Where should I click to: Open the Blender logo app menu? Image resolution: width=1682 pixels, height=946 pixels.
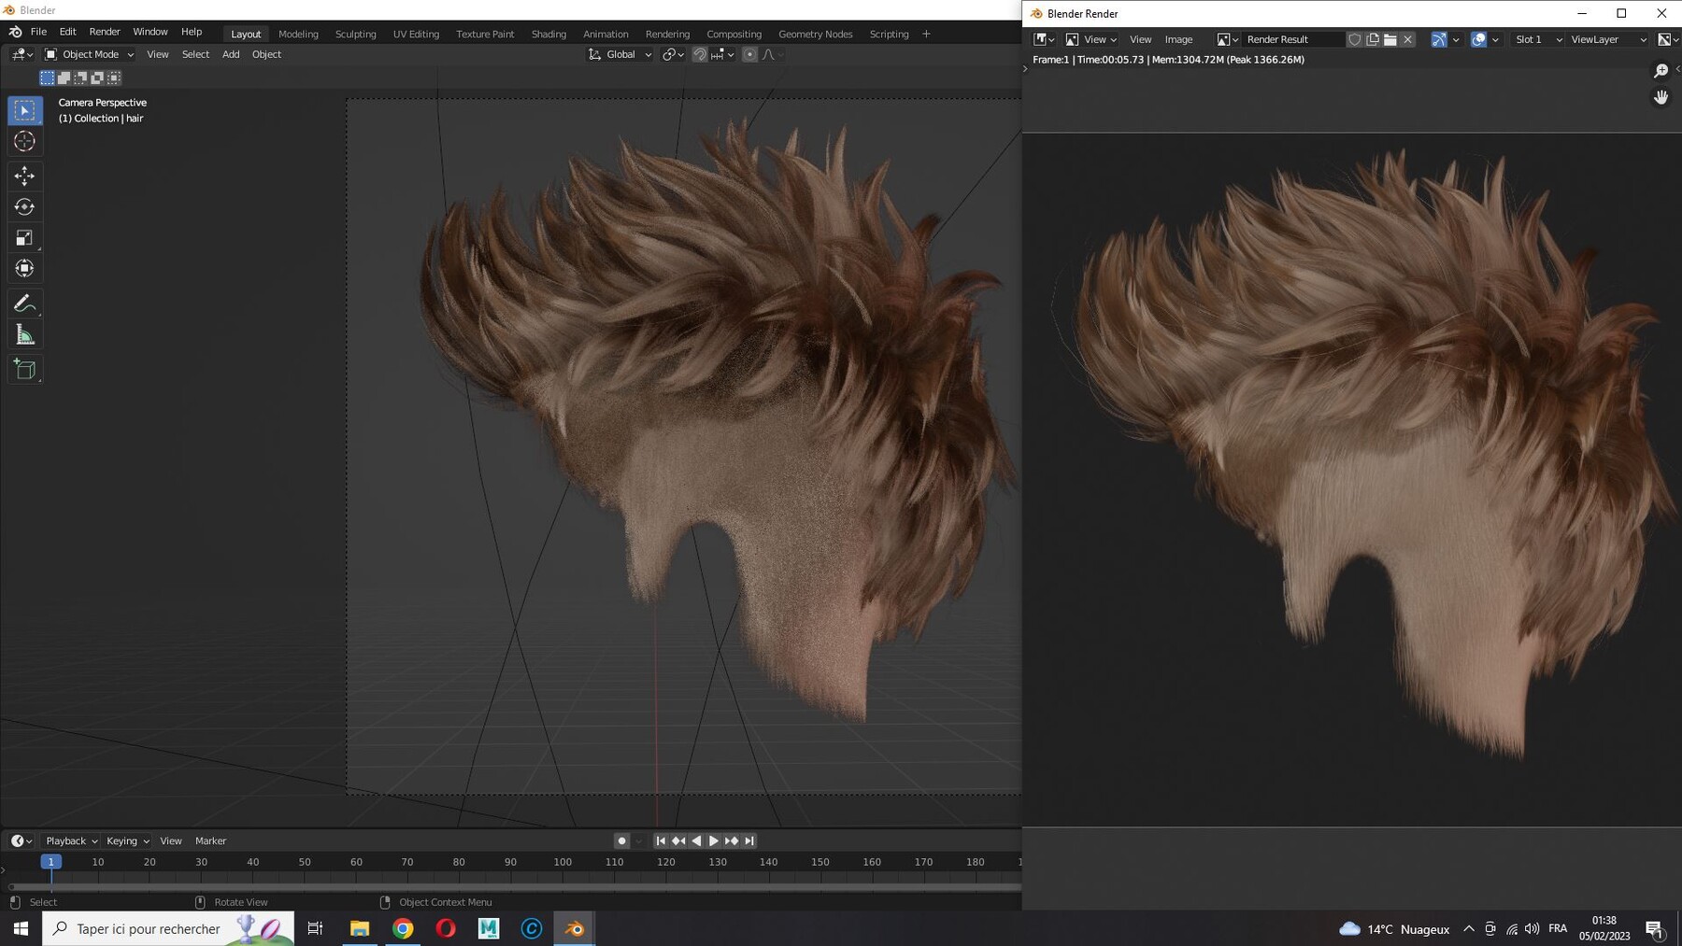(x=16, y=32)
